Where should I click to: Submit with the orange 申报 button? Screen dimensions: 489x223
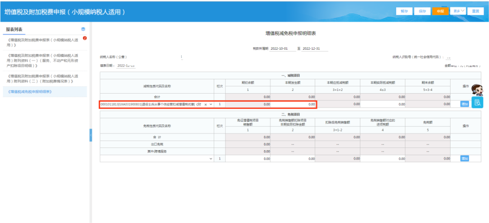pyautogui.click(x=441, y=11)
